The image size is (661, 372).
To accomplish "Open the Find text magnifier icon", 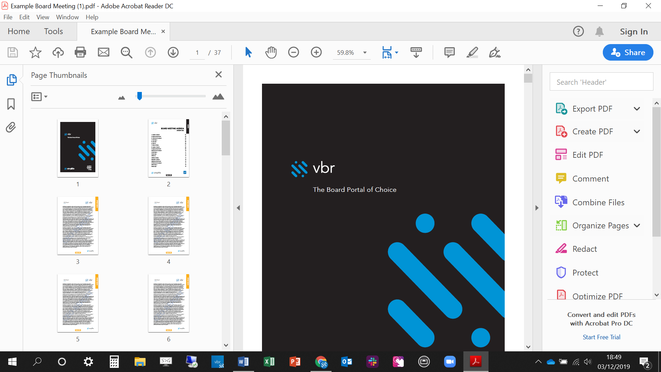I will click(x=126, y=52).
